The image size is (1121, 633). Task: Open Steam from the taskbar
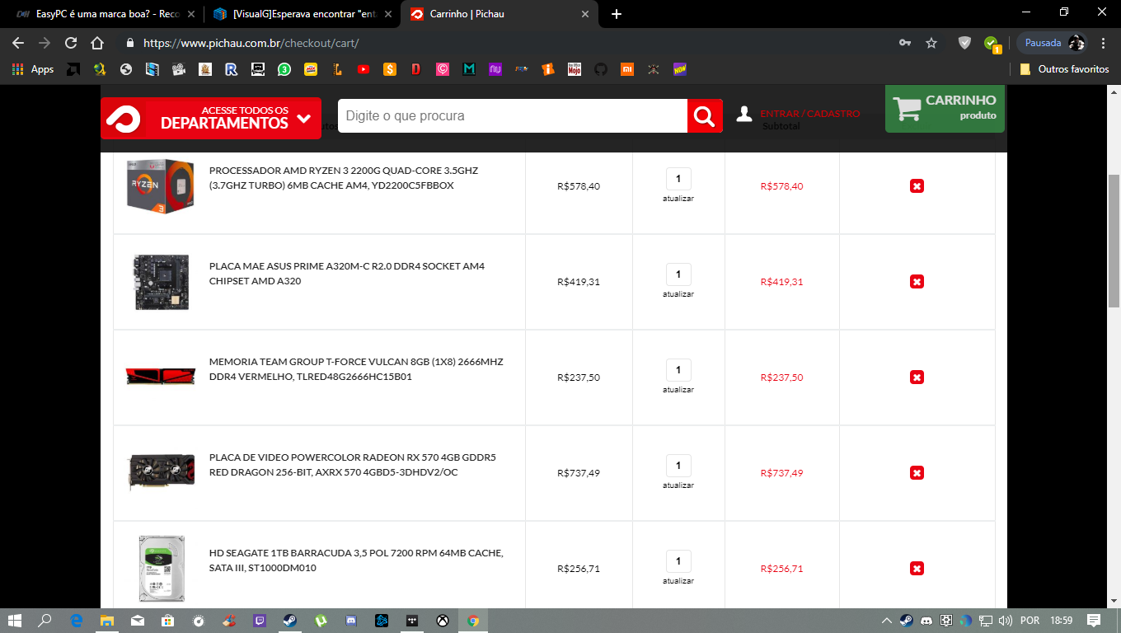[x=290, y=620]
